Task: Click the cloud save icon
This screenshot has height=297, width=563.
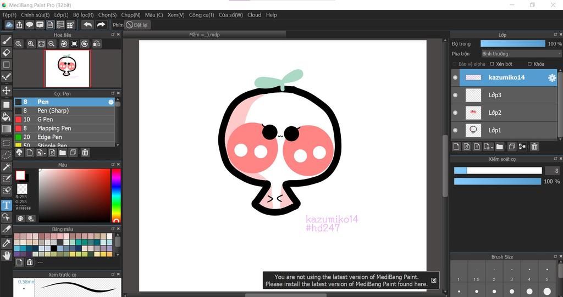Action: 9,25
